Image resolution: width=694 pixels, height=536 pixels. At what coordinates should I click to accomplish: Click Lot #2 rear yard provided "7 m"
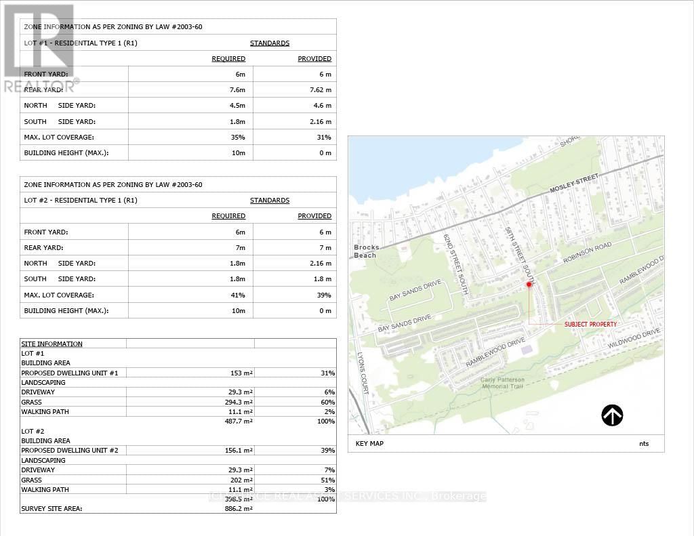coord(325,247)
